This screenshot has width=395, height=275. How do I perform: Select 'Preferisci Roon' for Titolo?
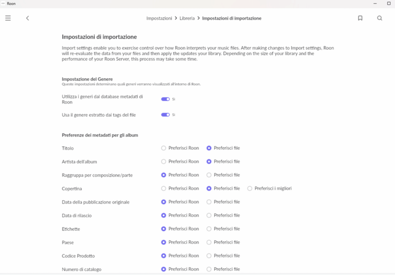[164, 148]
